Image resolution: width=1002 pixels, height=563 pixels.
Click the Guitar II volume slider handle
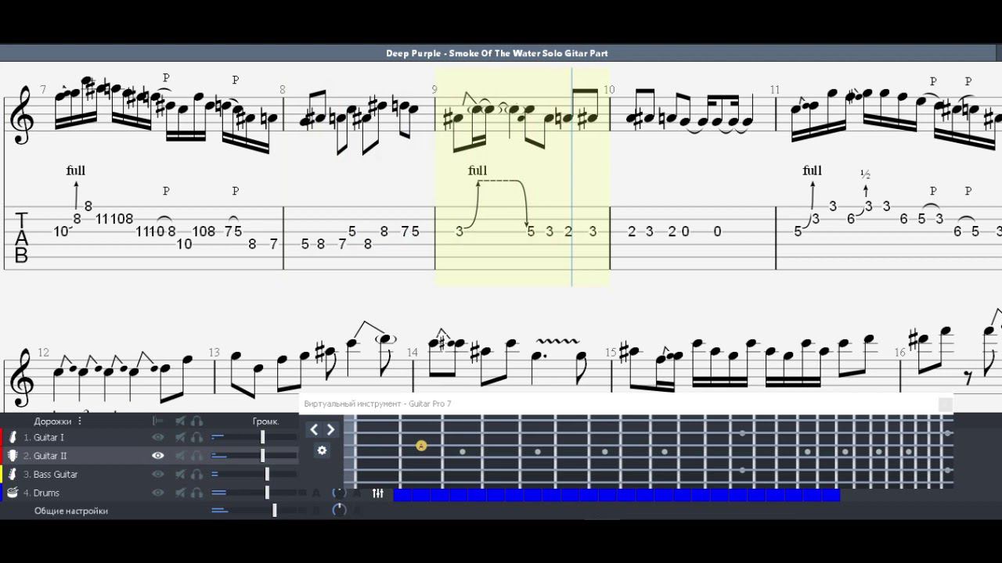coord(262,456)
